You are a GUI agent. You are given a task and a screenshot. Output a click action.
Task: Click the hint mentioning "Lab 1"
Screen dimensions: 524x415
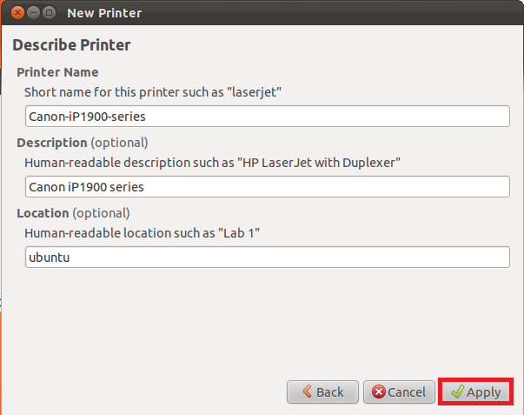pyautogui.click(x=143, y=231)
